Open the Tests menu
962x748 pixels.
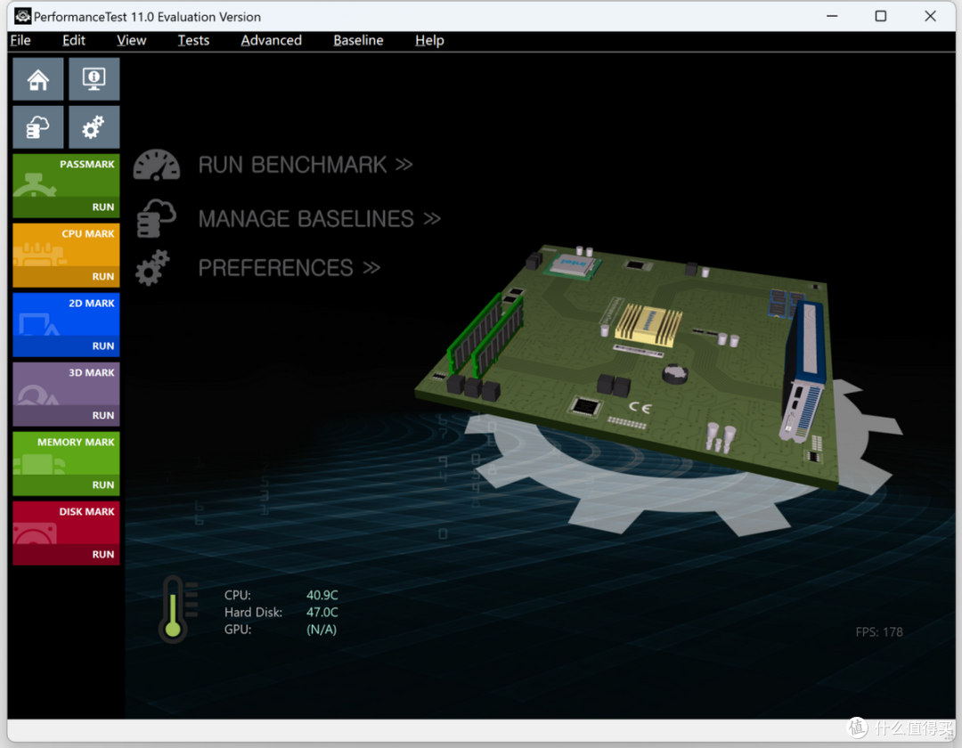(x=193, y=40)
